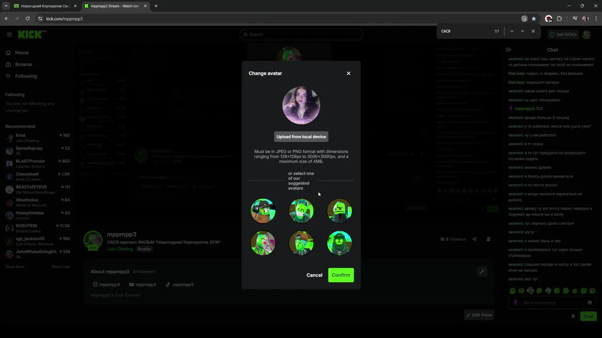Click the pencil edit icon in About section
Viewport: 602px width, 338px height.
click(x=482, y=271)
